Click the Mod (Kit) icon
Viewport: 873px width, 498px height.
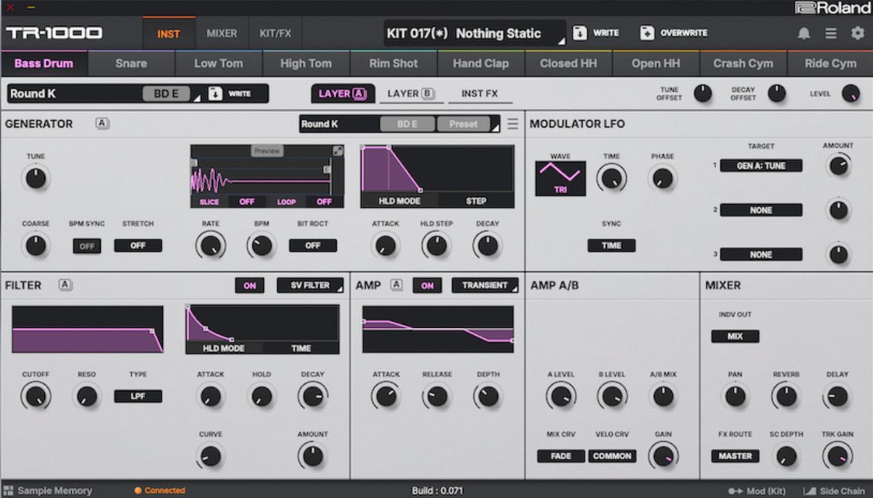[x=735, y=490]
